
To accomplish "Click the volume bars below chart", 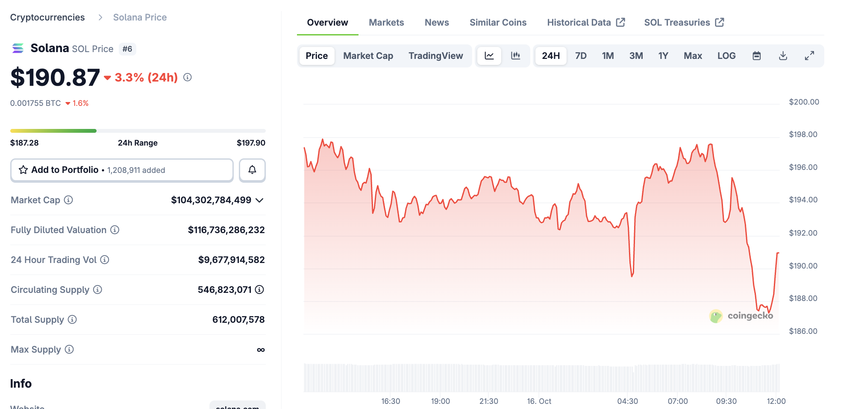I will (x=541, y=378).
